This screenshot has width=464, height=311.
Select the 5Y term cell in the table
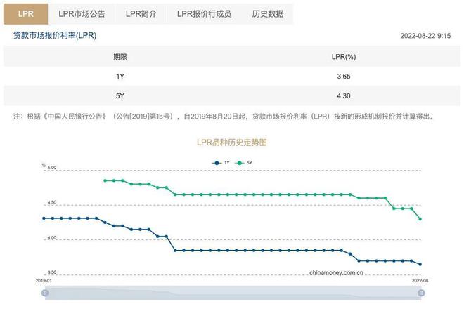(120, 96)
